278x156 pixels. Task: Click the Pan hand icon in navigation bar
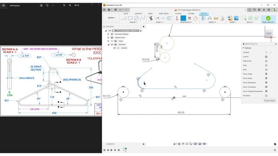tap(183, 144)
